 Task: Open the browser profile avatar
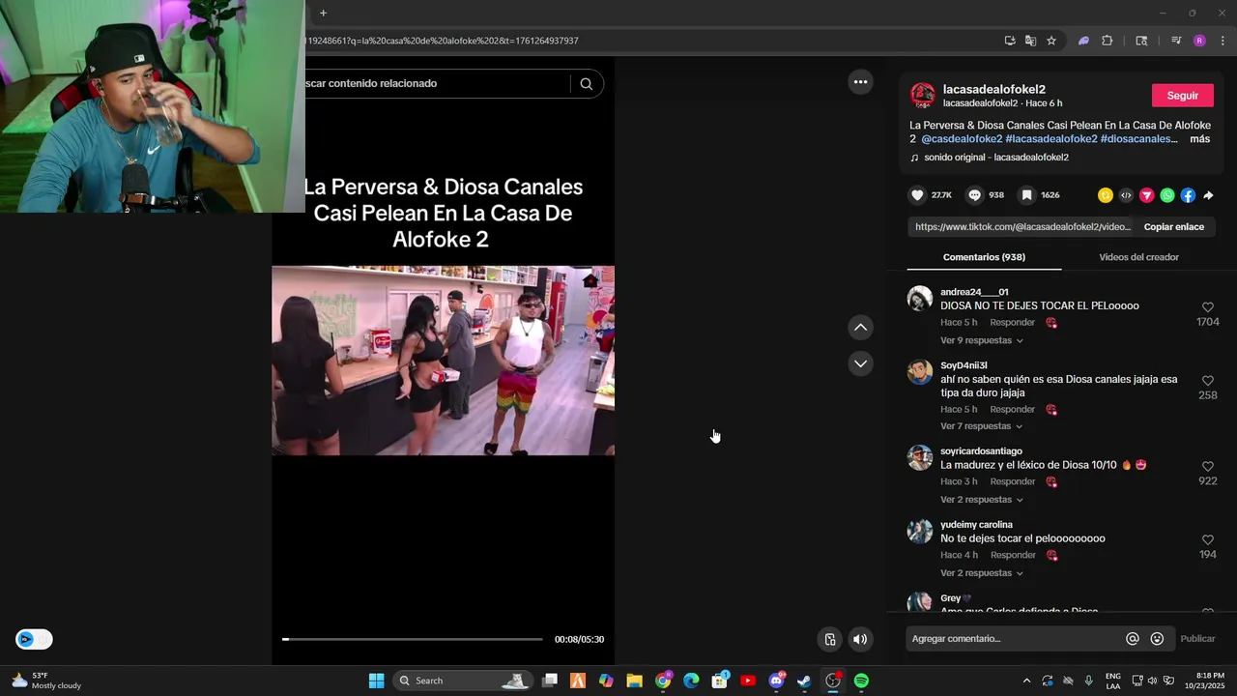[x=1199, y=41]
